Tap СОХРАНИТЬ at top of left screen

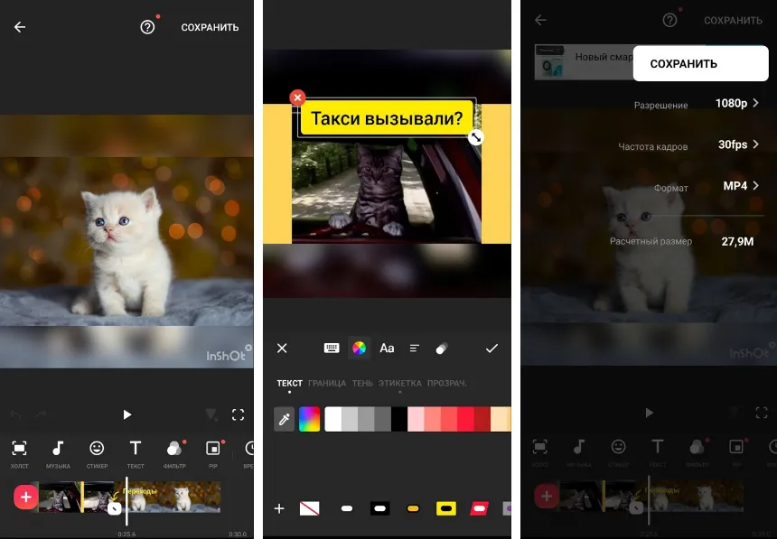210,27
